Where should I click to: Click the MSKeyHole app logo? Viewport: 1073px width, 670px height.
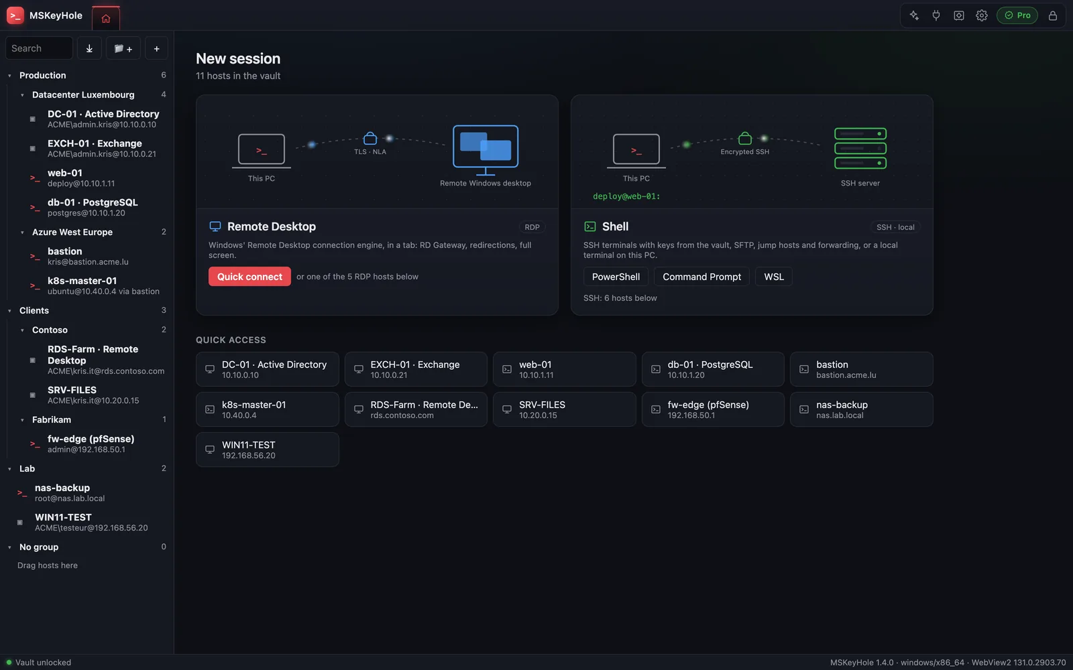click(15, 15)
